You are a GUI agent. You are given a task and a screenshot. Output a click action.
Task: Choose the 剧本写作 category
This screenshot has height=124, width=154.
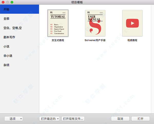point(20,37)
